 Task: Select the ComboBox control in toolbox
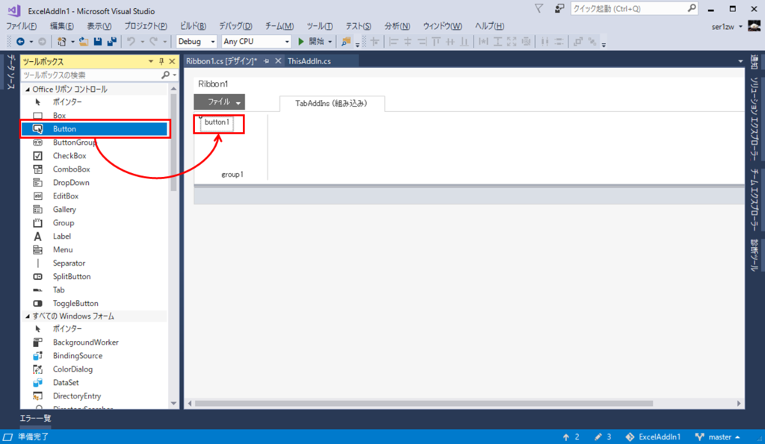pos(93,169)
